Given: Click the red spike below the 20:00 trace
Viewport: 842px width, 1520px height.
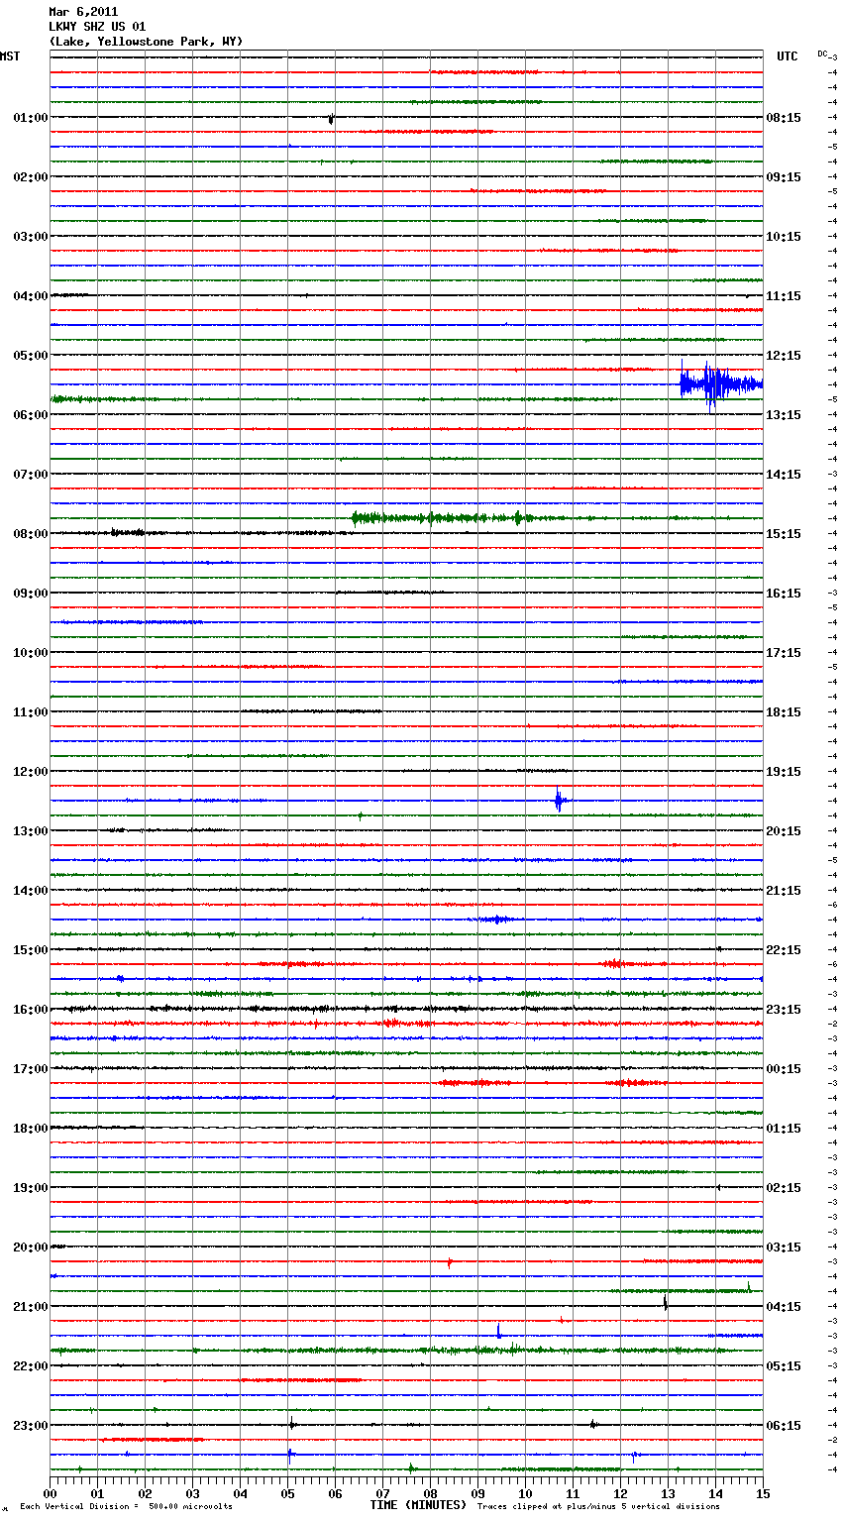Looking at the screenshot, I should click(450, 1262).
